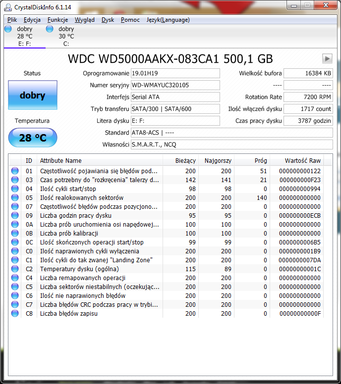Viewport: 341px width, 384px height.
Task: Click status orb for attribute 09
Action: [15, 215]
